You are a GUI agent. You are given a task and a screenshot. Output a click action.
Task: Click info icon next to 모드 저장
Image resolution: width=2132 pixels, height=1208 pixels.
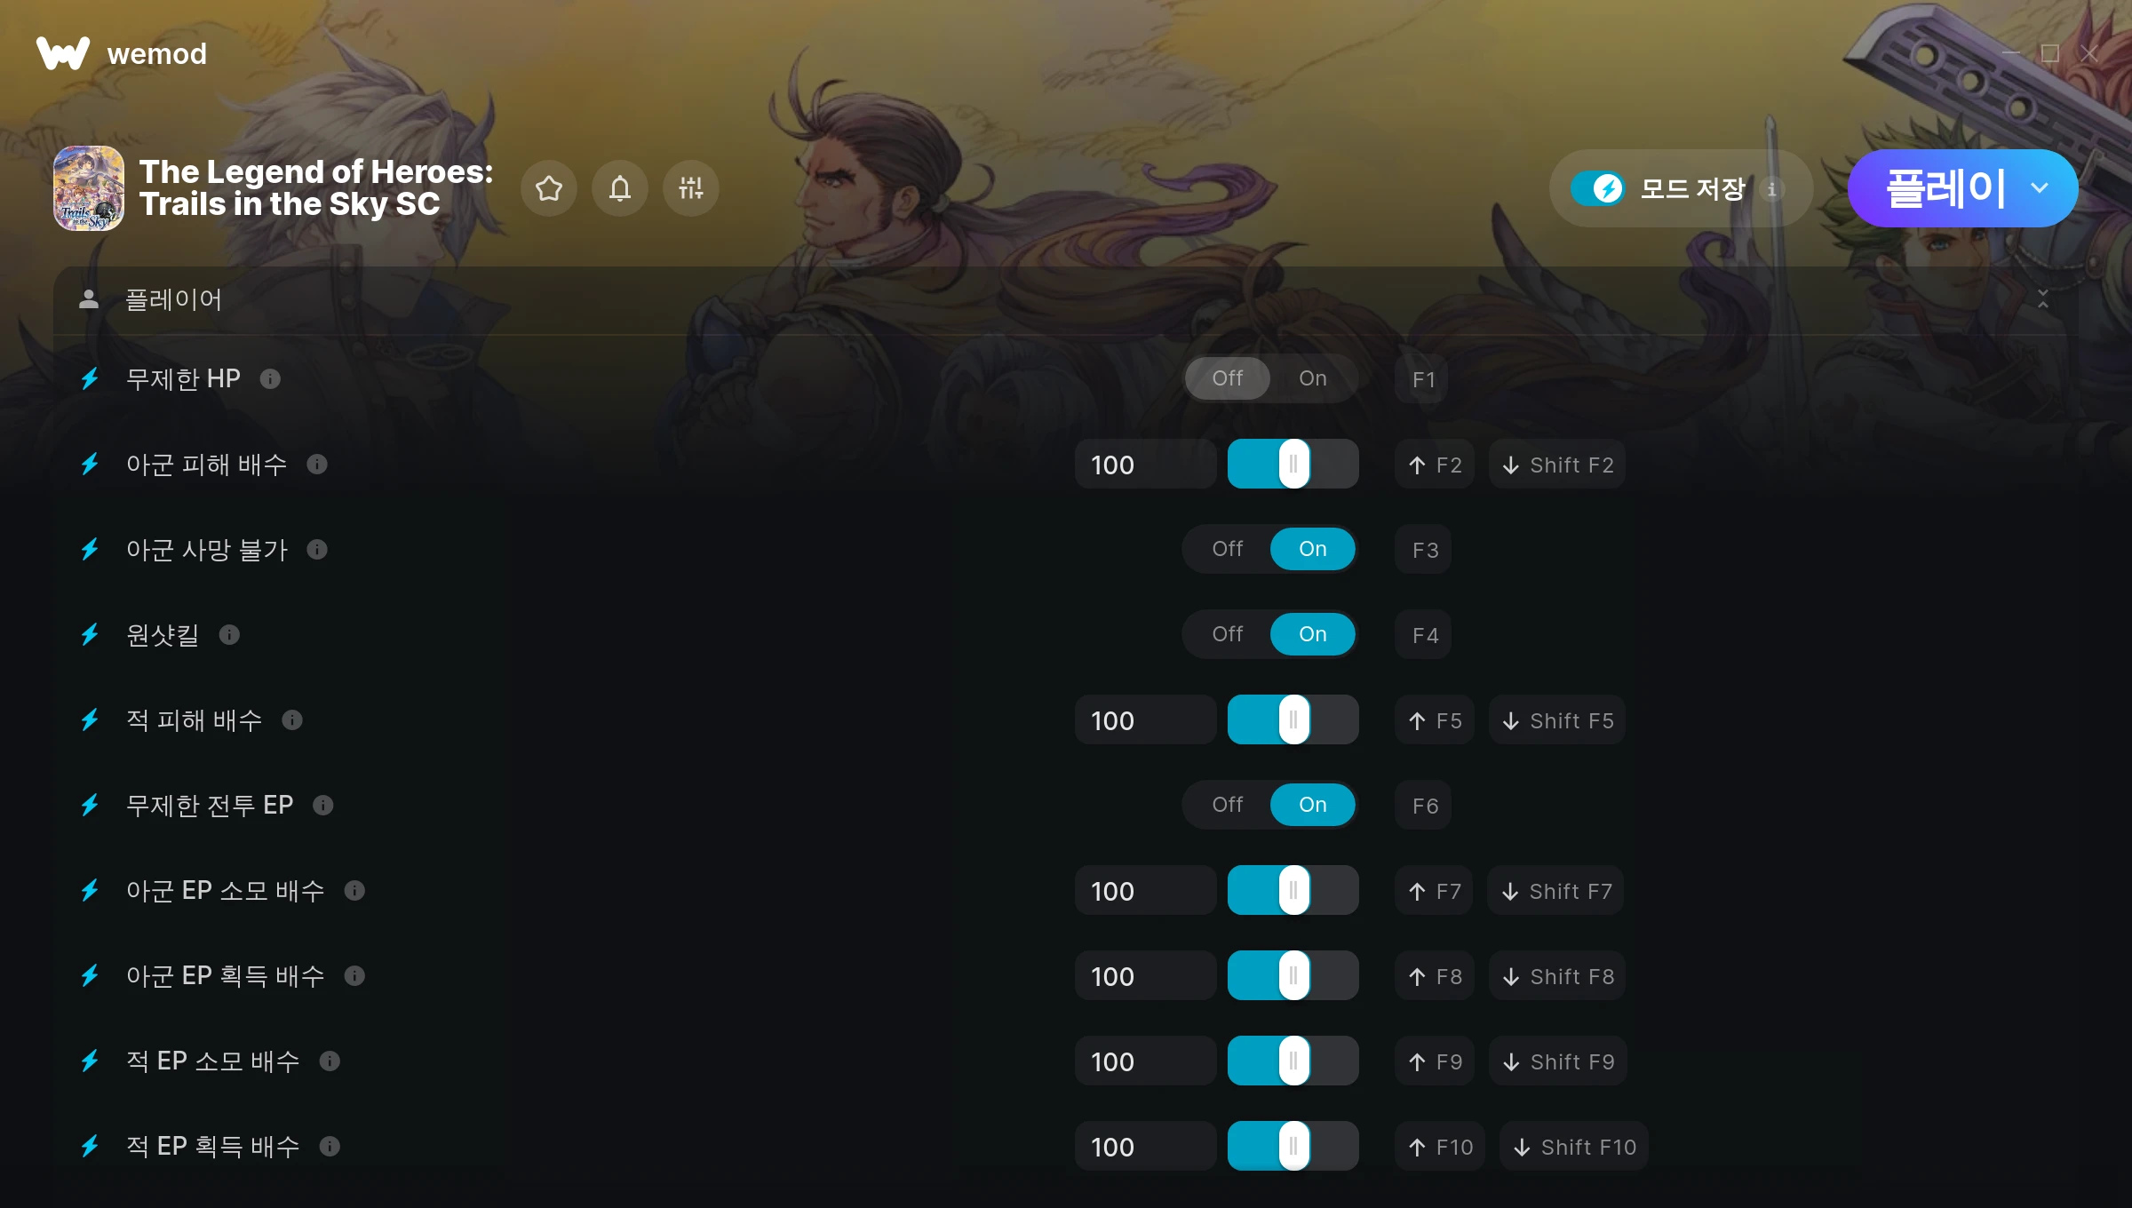point(1772,189)
